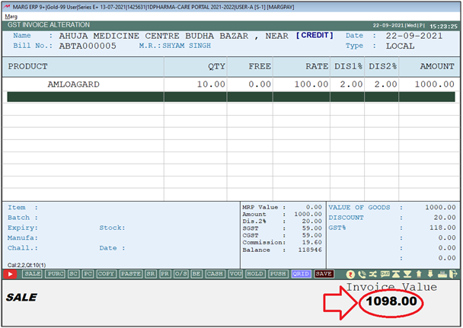Click the PC toolbar button
Image resolution: width=463 pixels, height=328 pixels.
[88, 274]
